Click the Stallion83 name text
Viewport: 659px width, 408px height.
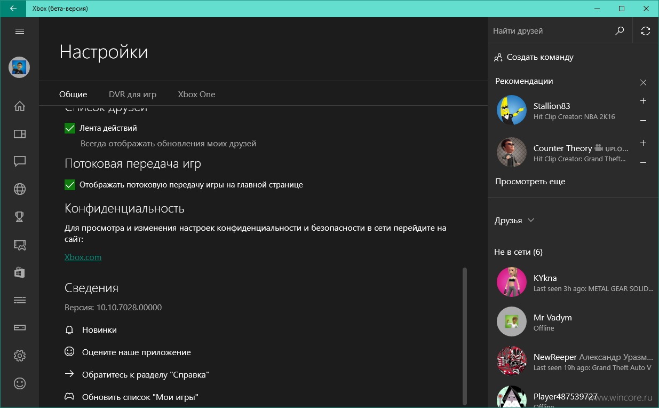[x=552, y=106]
